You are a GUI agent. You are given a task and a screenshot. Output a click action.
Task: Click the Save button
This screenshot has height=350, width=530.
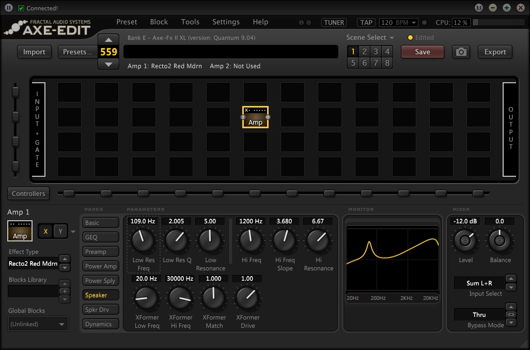(423, 52)
